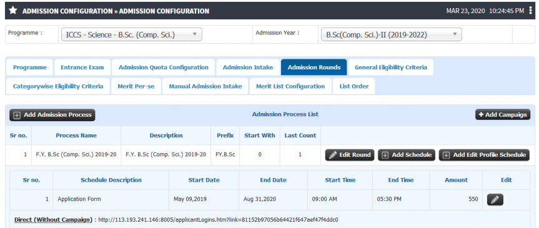
Task: Open Merit List Configuration tab
Action: point(290,86)
